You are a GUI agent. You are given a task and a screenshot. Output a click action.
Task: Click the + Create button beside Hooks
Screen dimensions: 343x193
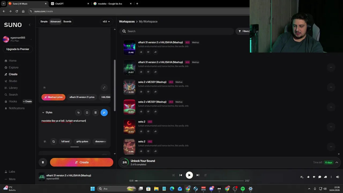click(x=27, y=101)
